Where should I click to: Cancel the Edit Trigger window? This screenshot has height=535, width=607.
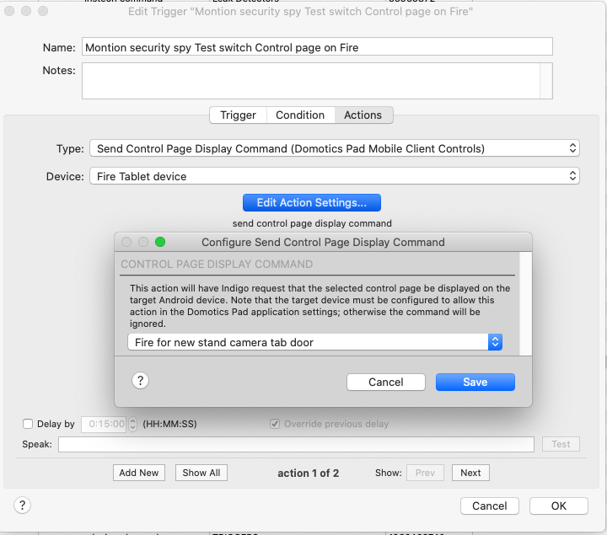click(490, 506)
